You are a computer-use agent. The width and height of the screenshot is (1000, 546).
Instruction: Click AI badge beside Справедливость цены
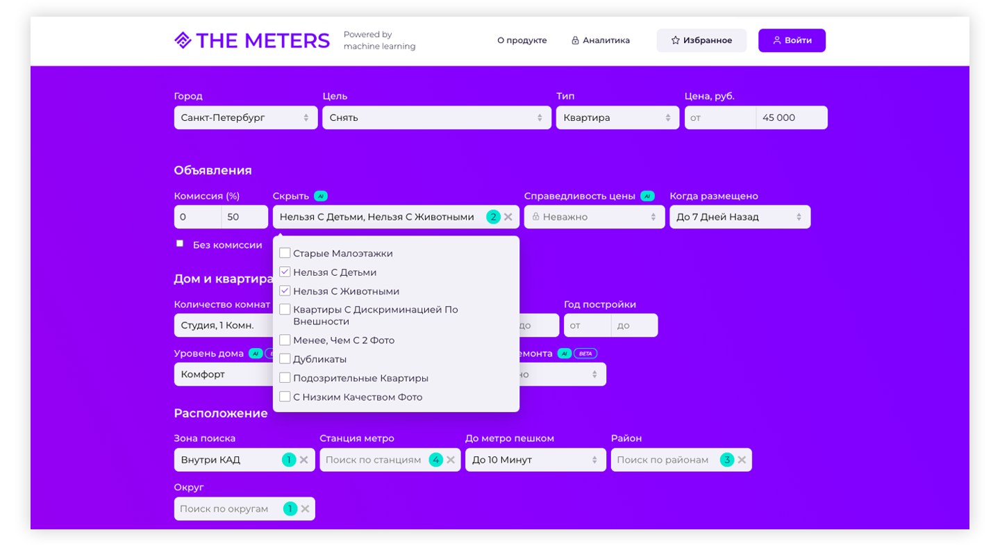coord(647,196)
